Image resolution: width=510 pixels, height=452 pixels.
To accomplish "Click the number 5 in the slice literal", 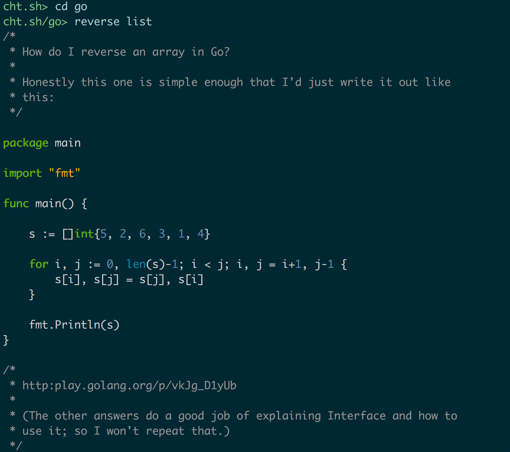I will pyautogui.click(x=104, y=234).
